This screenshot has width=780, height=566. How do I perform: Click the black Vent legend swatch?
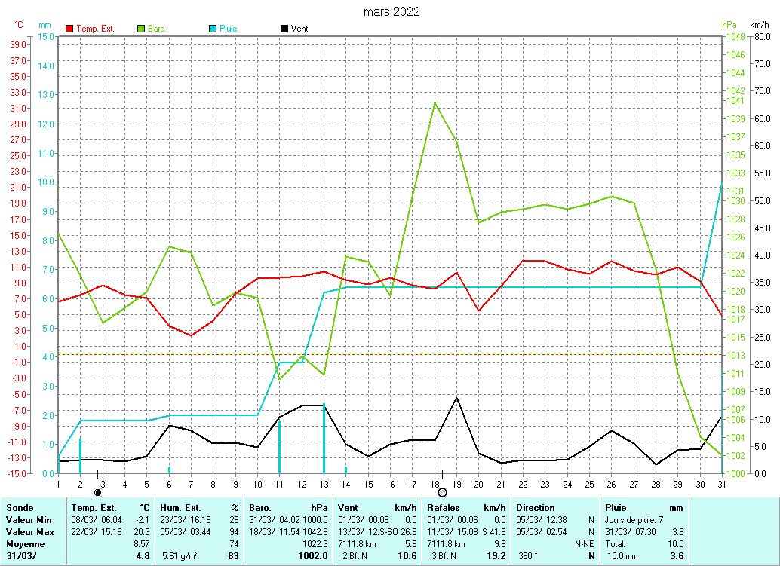click(284, 29)
